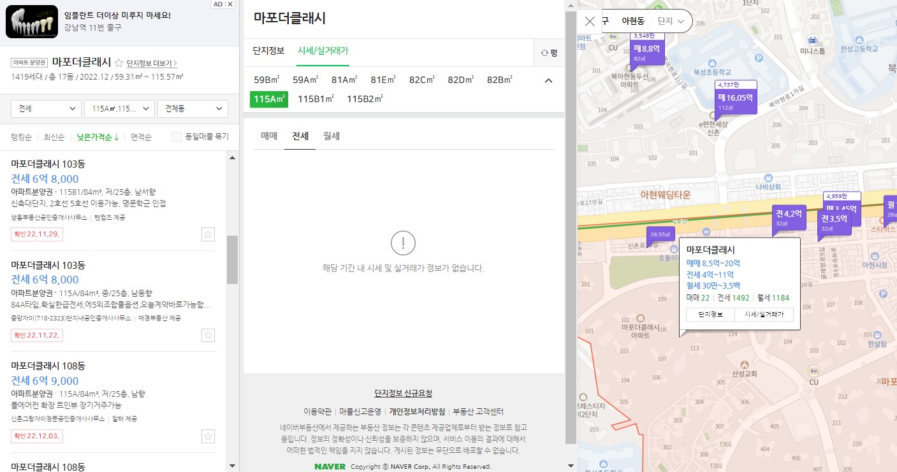The image size is (897, 472).
Task: Star the 103동 115A/84㎡ 남동향 listing
Action: tap(208, 335)
